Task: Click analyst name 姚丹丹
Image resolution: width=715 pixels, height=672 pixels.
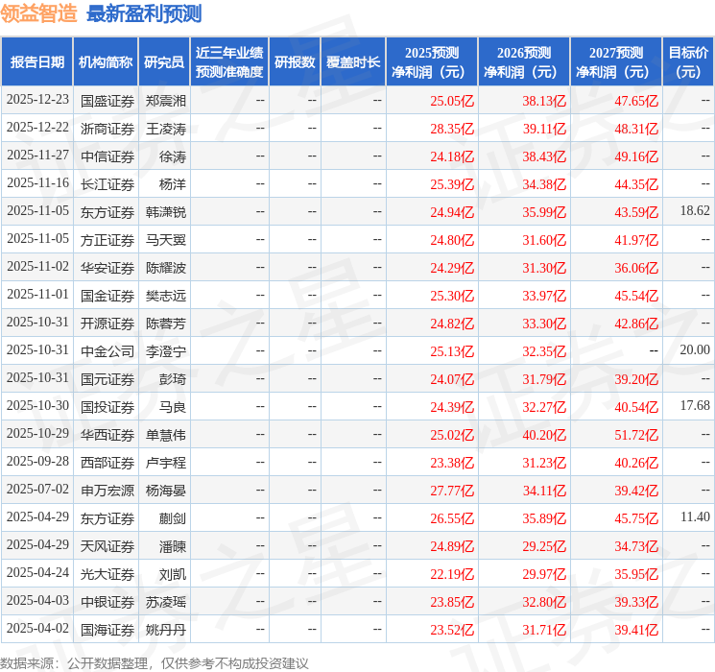Action: tap(166, 630)
